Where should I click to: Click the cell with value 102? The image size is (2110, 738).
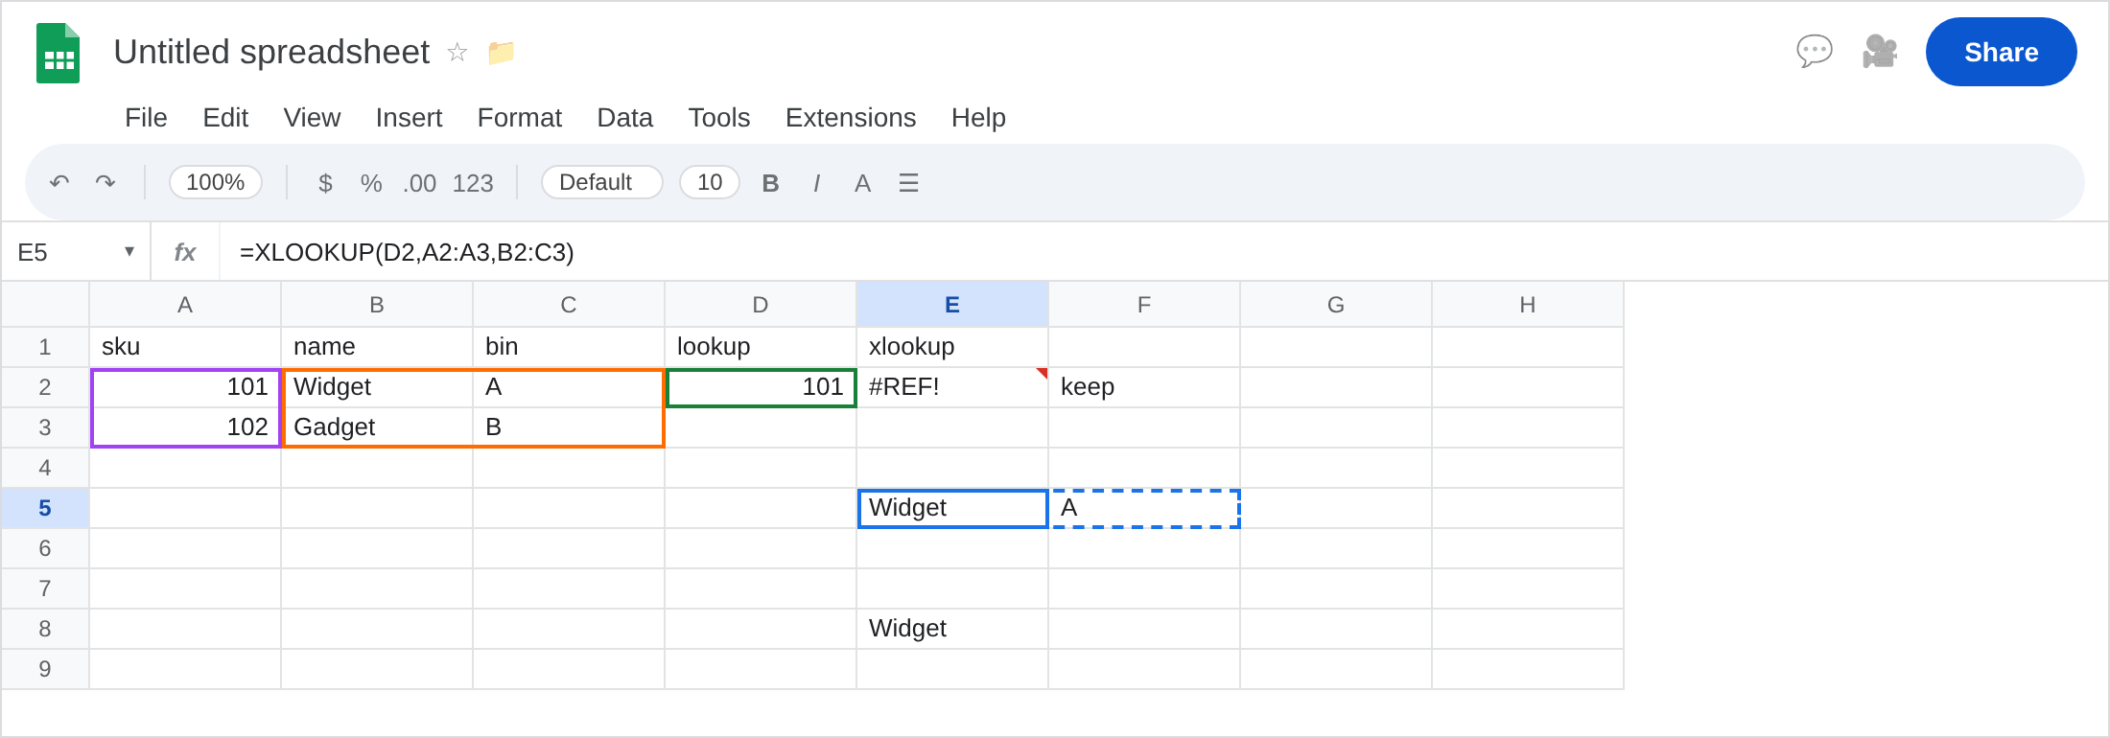[x=185, y=427]
